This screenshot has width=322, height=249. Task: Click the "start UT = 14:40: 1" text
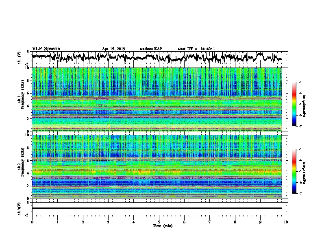tap(196, 49)
